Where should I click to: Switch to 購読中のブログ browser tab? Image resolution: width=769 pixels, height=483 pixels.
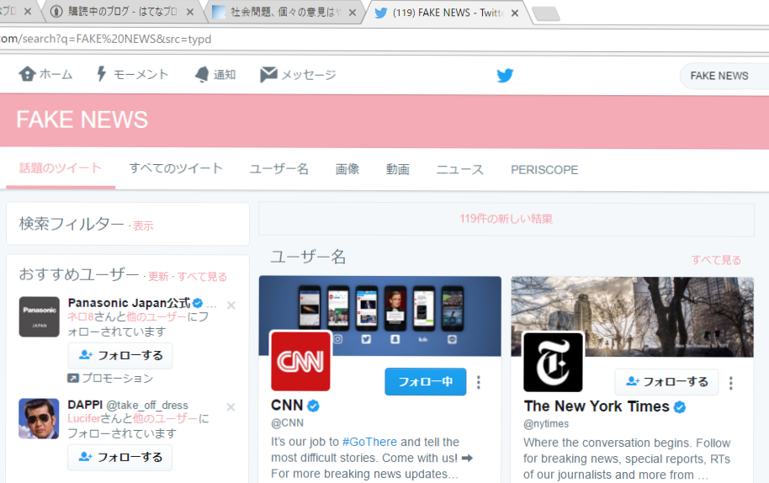(123, 12)
